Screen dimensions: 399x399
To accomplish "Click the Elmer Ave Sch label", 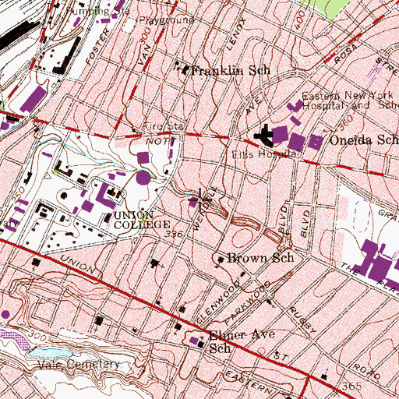I will pyautogui.click(x=242, y=341).
